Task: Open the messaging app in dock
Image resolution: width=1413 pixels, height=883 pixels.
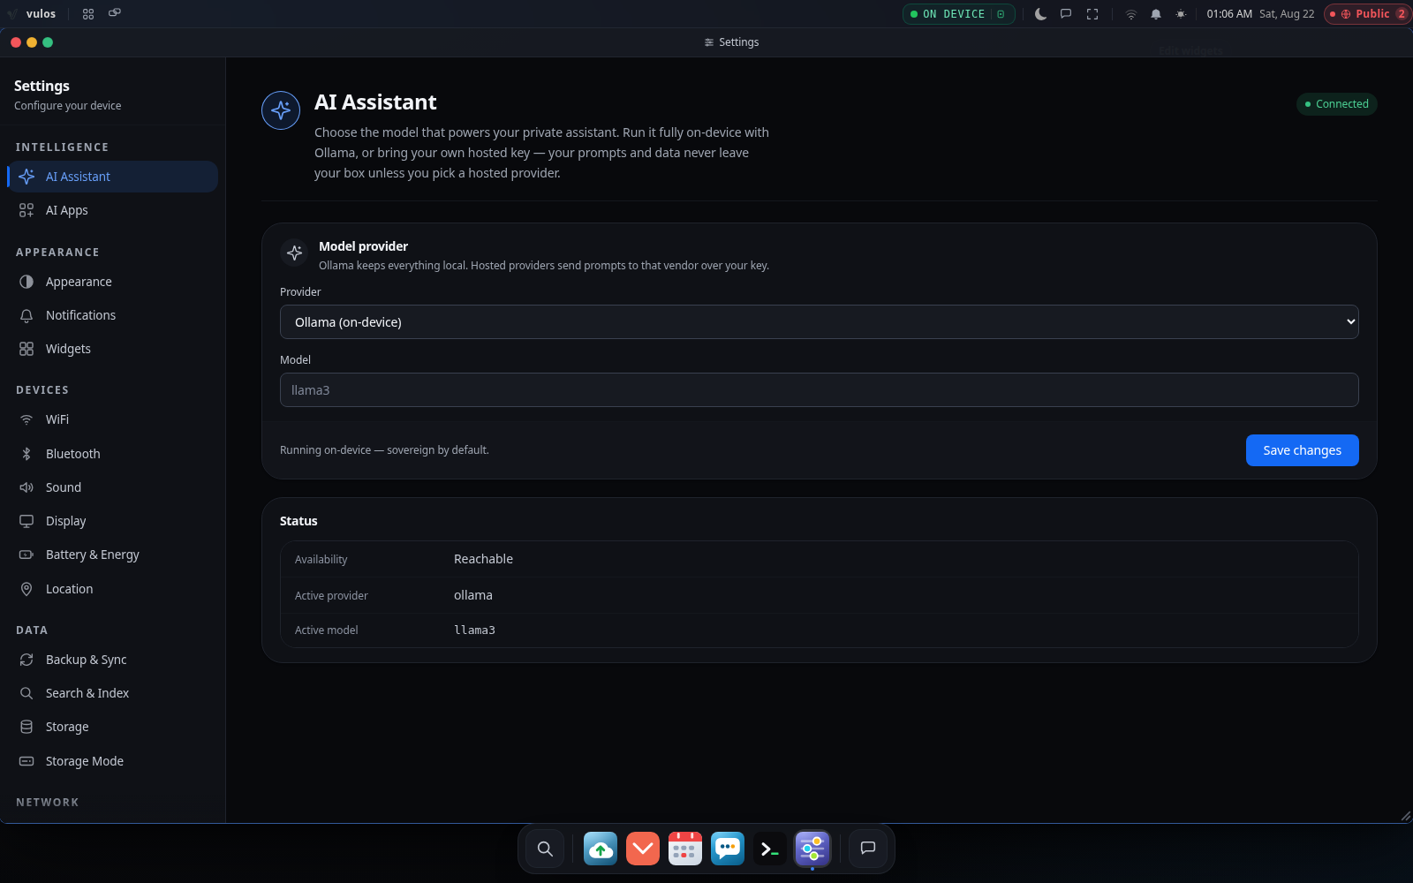Action: [728, 849]
